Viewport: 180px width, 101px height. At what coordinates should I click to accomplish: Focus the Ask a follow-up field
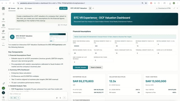(38, 94)
